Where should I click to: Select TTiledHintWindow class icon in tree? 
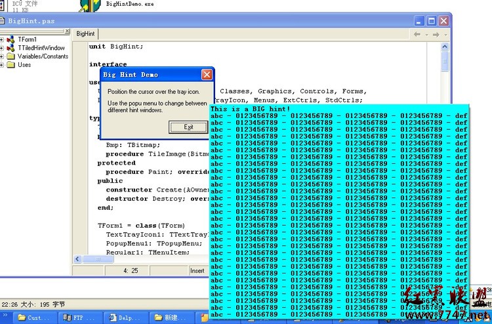(x=10, y=48)
